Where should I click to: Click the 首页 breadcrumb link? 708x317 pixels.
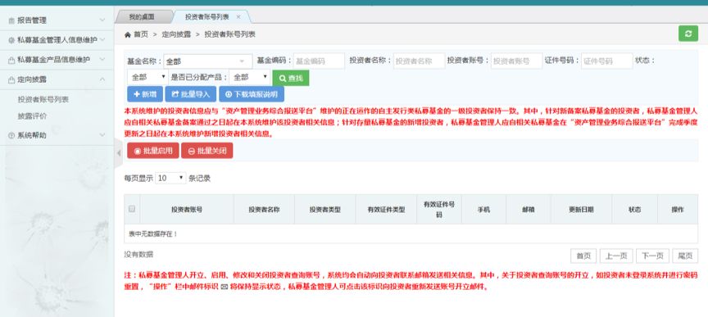140,34
